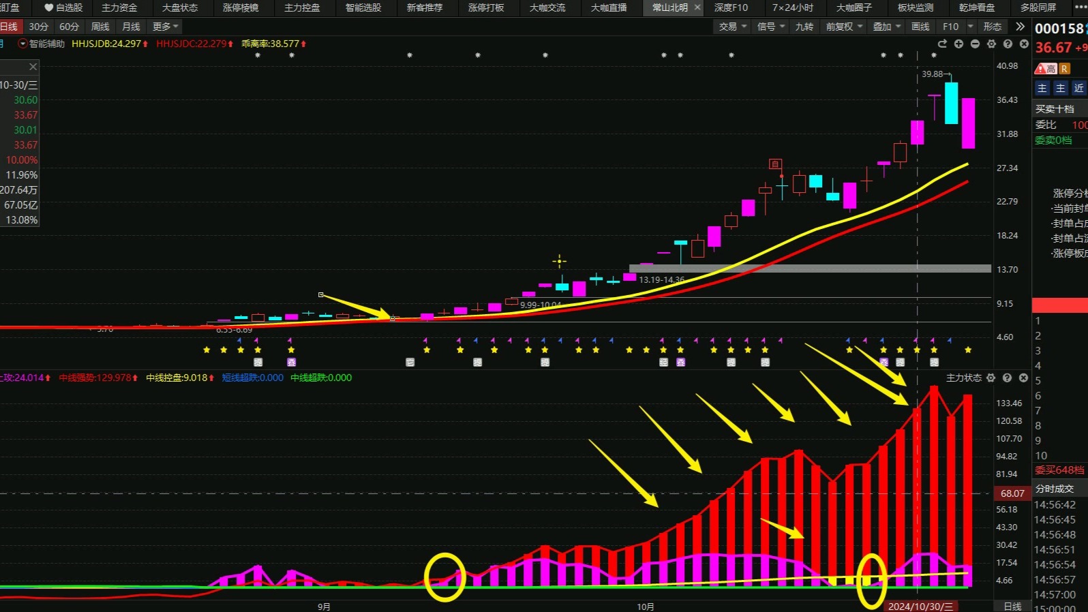Click the 主力状态 indicator title
The image size is (1088, 612).
coord(964,378)
